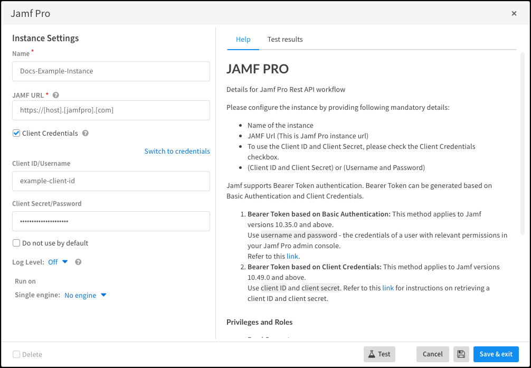531x368 pixels.
Task: Click the Switch to credentials link
Action: (177, 152)
